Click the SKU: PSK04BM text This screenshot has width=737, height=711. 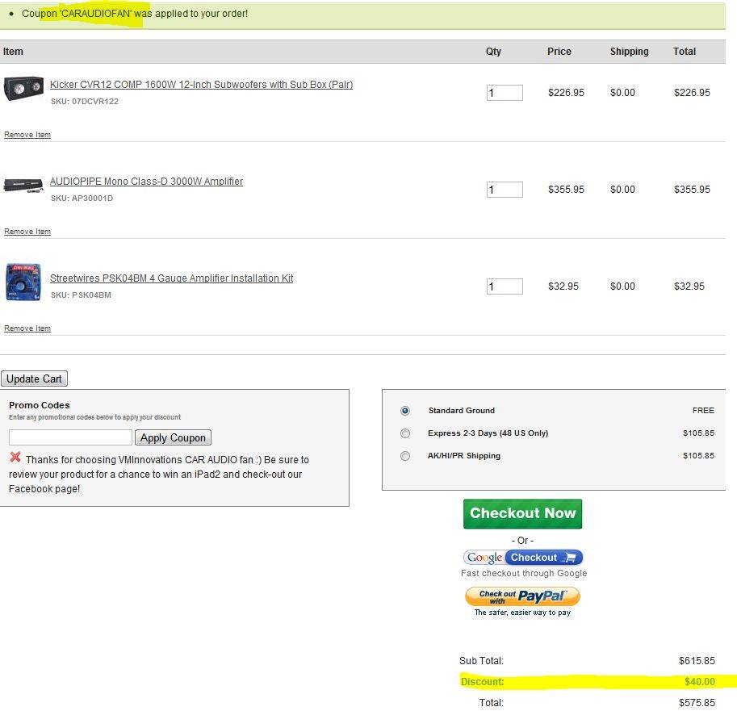[x=81, y=295]
